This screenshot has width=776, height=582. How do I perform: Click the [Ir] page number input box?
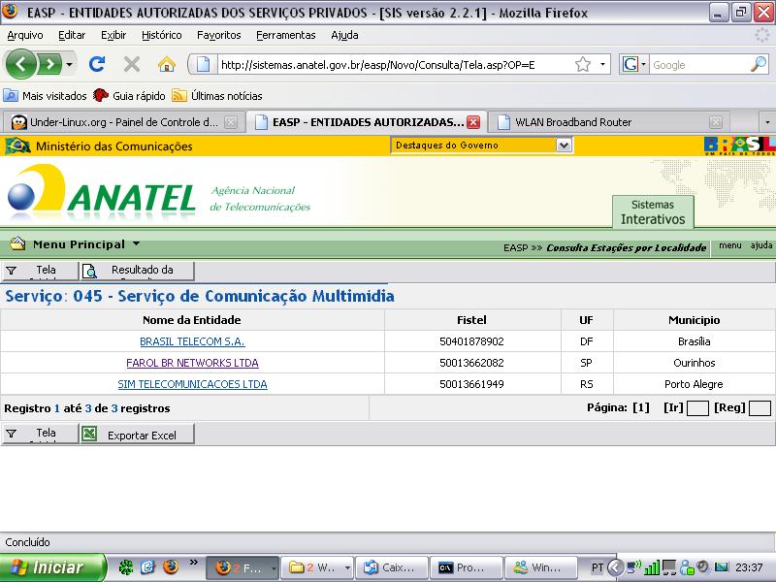click(697, 408)
